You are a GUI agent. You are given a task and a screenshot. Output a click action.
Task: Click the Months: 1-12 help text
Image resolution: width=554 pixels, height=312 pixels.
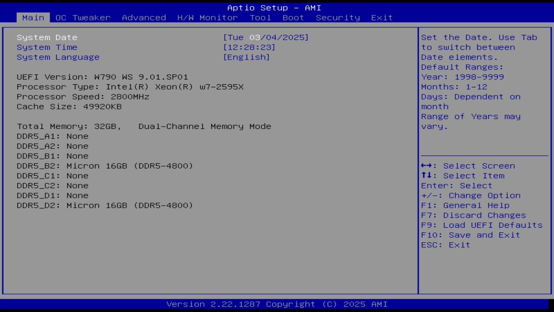(x=454, y=87)
